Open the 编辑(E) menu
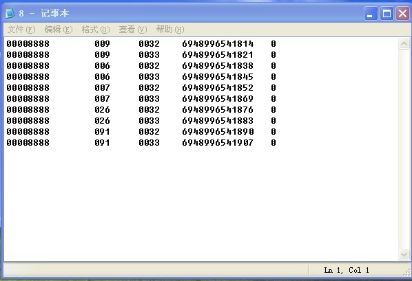The height and width of the screenshot is (281, 412). (59, 30)
